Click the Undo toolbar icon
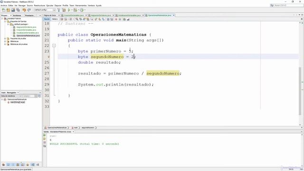The height and width of the screenshot is (171, 304). 24,10
